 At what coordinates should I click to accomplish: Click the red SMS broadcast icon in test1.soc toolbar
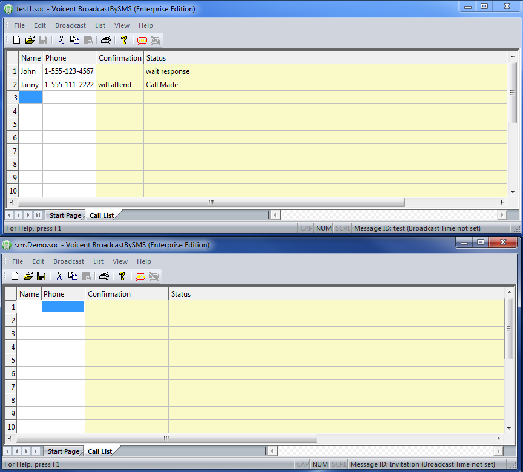point(142,41)
